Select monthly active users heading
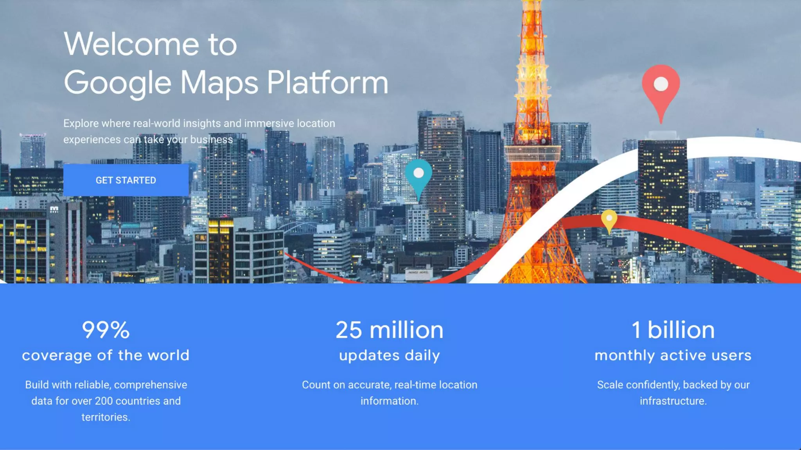This screenshot has height=450, width=801. (673, 355)
